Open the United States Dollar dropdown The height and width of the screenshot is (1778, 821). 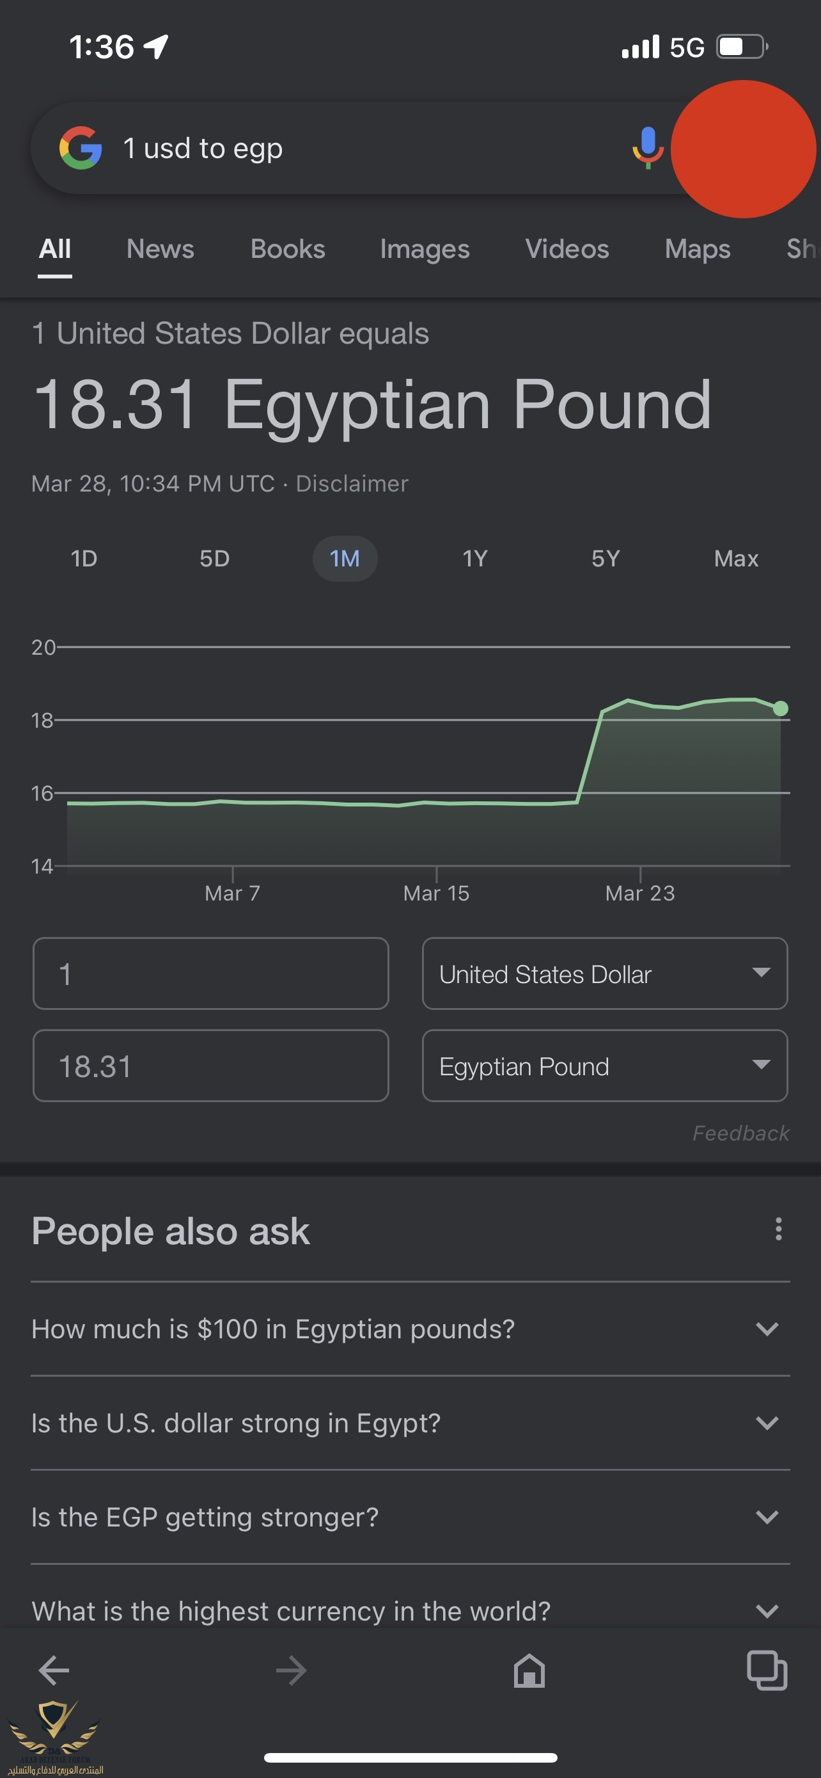pos(604,974)
